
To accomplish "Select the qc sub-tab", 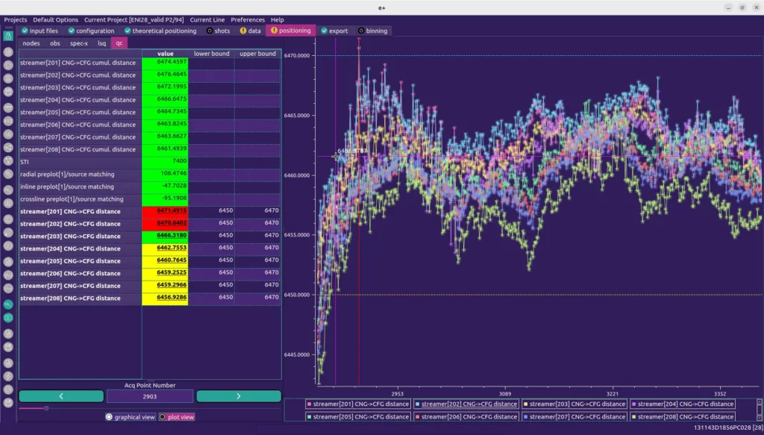I will point(119,43).
